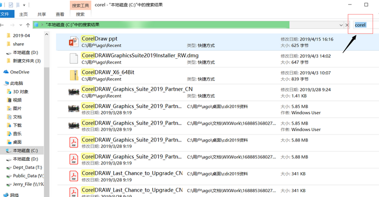Image resolution: width=379 pixels, height=197 pixels.
Task: Open the 视频 folder
Action: point(17,100)
